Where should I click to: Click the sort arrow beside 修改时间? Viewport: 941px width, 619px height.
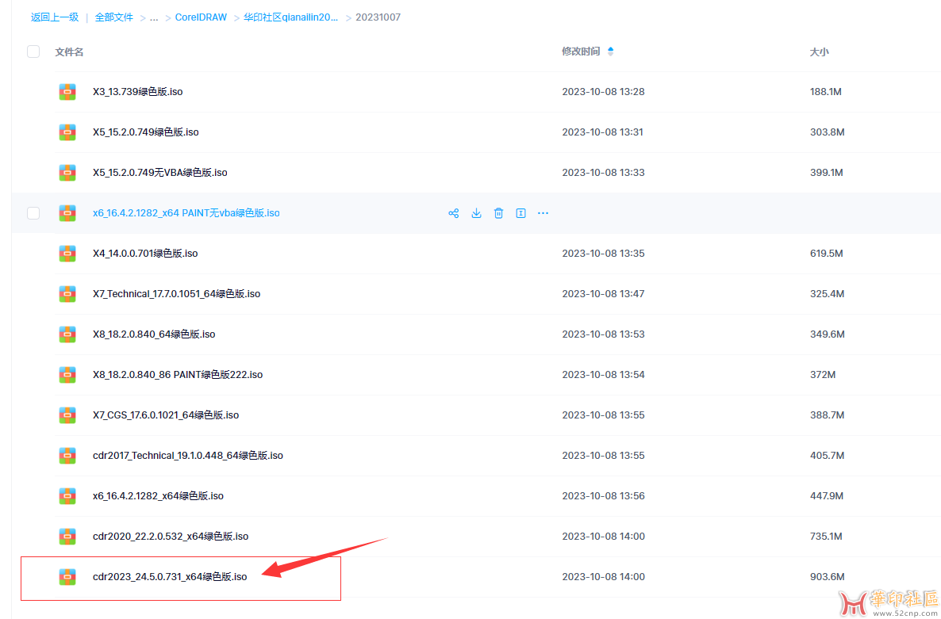(610, 52)
